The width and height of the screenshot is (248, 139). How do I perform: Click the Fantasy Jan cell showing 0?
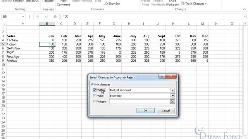(x=47, y=40)
